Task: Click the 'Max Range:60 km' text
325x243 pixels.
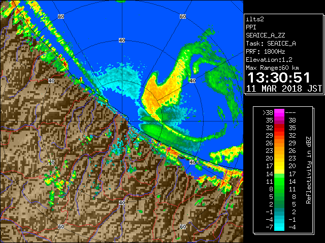Action: pyautogui.click(x=272, y=68)
